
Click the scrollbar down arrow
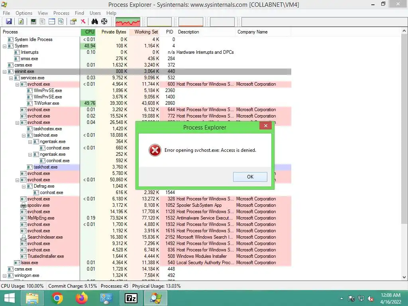pos(405,277)
